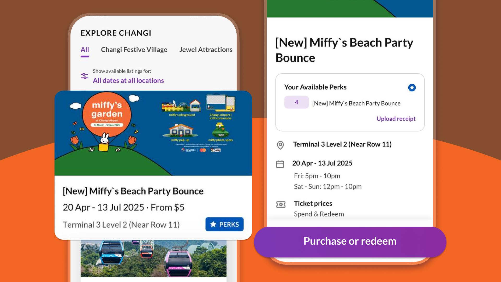Tap the Mastercard logo on banner
Screen dimensions: 501x282
[203, 150]
